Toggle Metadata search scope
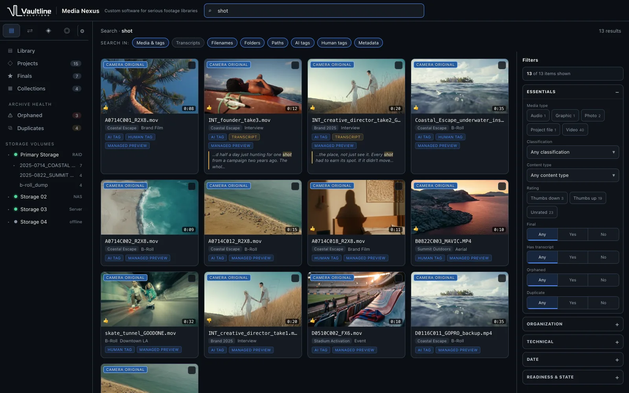The image size is (629, 393). [369, 43]
